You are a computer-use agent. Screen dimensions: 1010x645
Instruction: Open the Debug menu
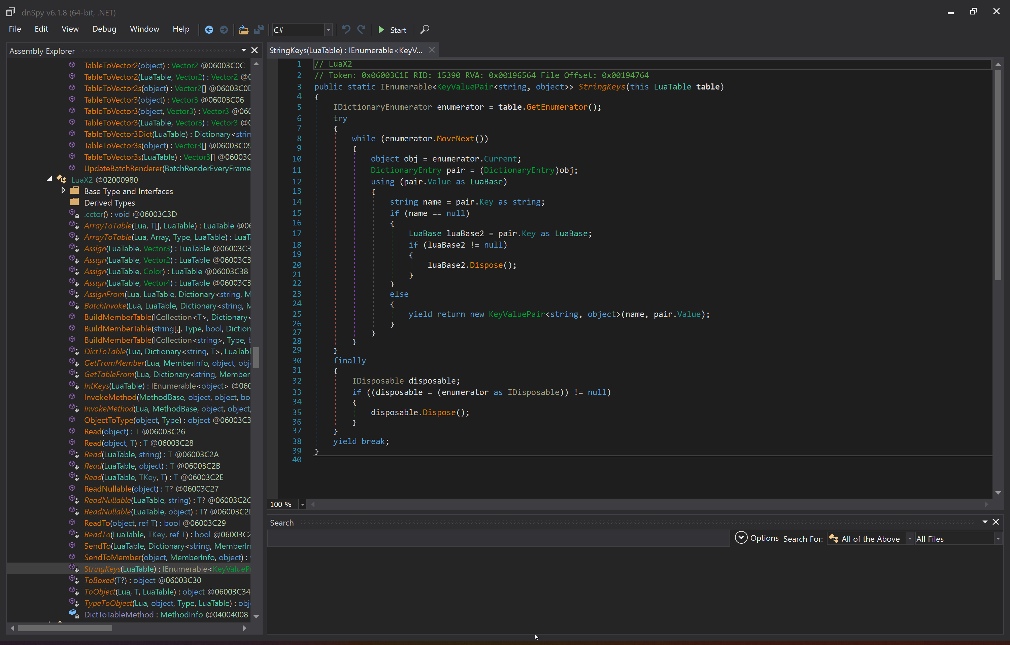[x=104, y=29]
